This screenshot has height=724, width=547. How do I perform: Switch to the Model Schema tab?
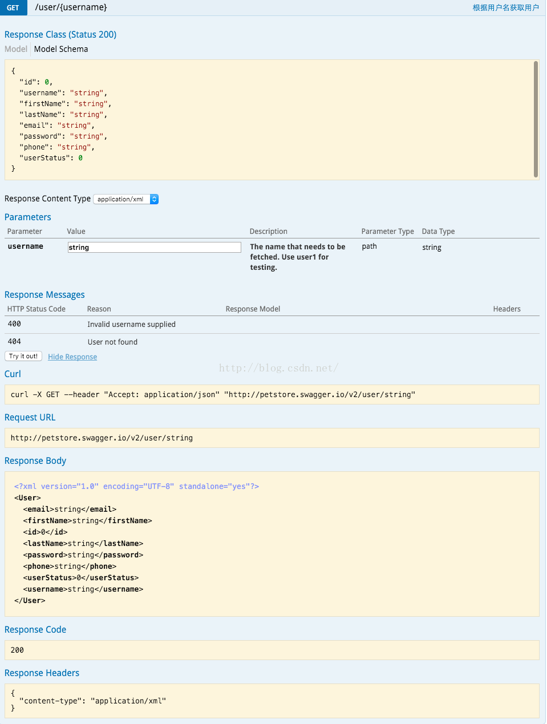(x=61, y=49)
